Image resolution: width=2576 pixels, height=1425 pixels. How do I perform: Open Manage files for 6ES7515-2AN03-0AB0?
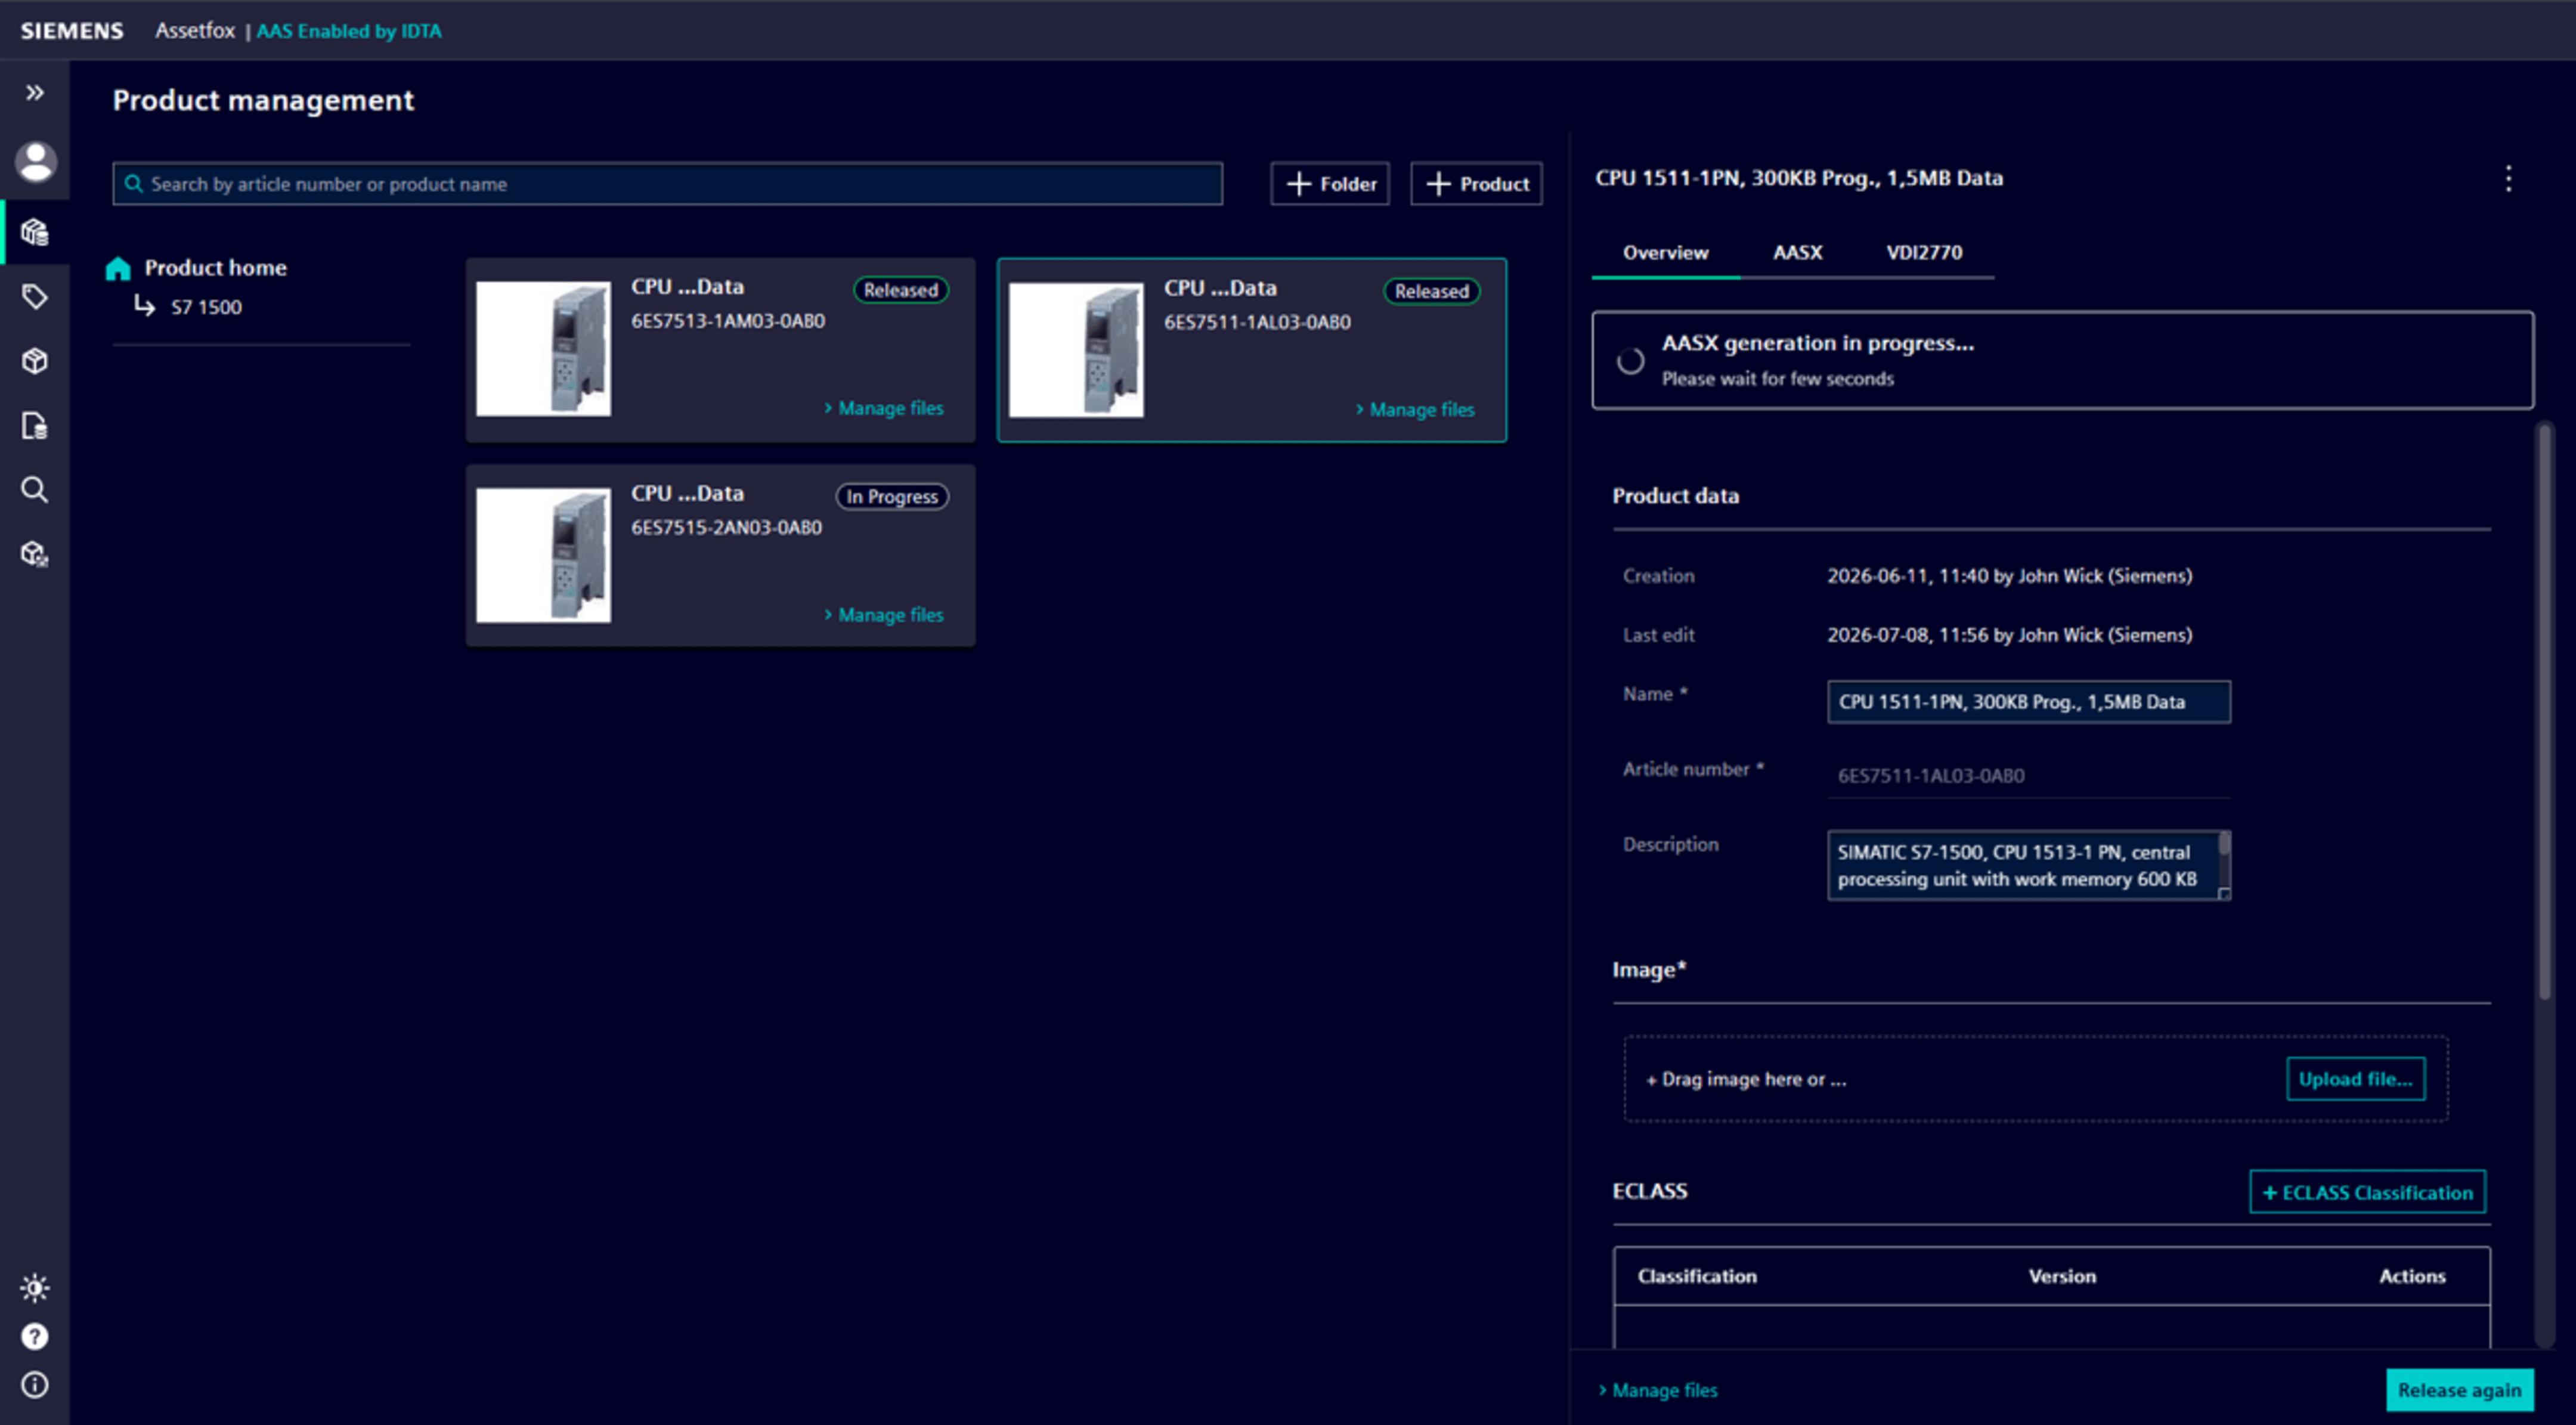[x=884, y=615]
